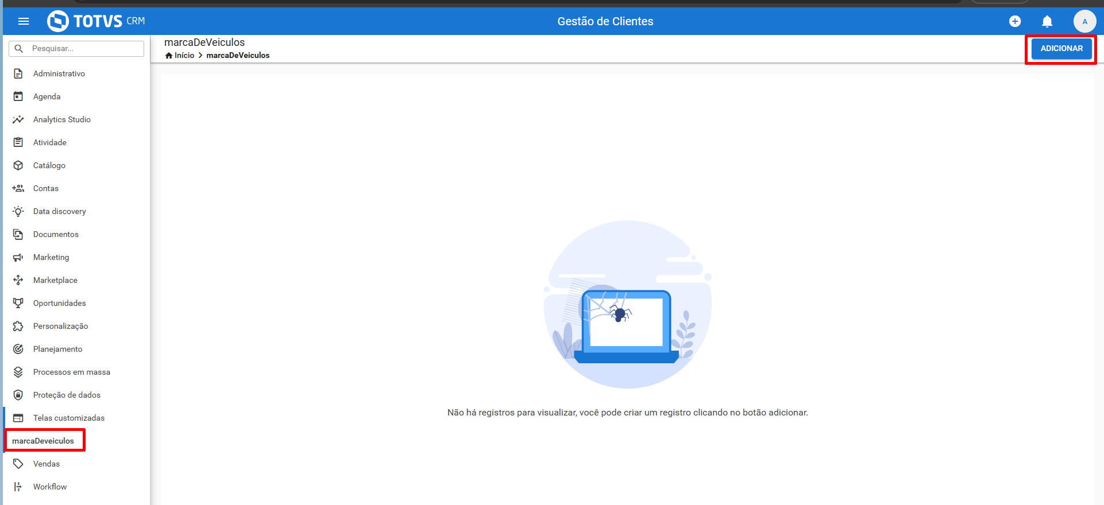Viewport: 1104px width, 505px height.
Task: Open the Catálogo menu item
Action: pyautogui.click(x=76, y=165)
